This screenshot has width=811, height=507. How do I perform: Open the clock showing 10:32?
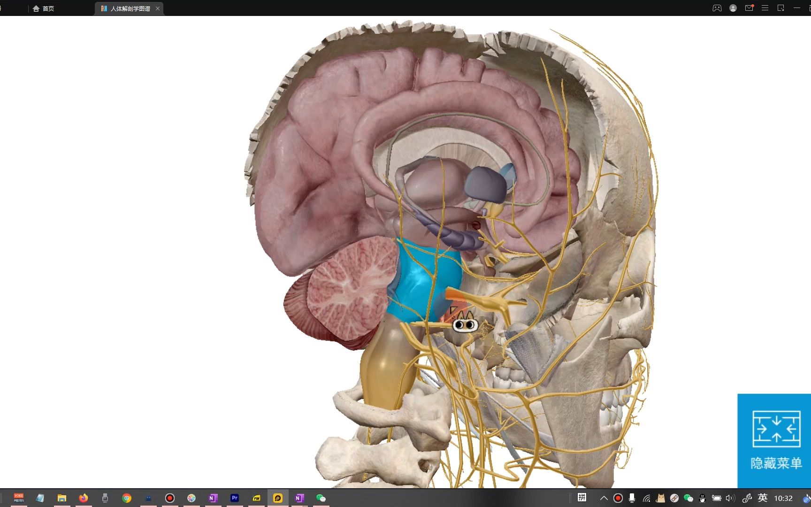point(783,498)
